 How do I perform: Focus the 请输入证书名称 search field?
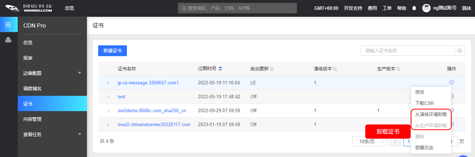tap(408, 51)
